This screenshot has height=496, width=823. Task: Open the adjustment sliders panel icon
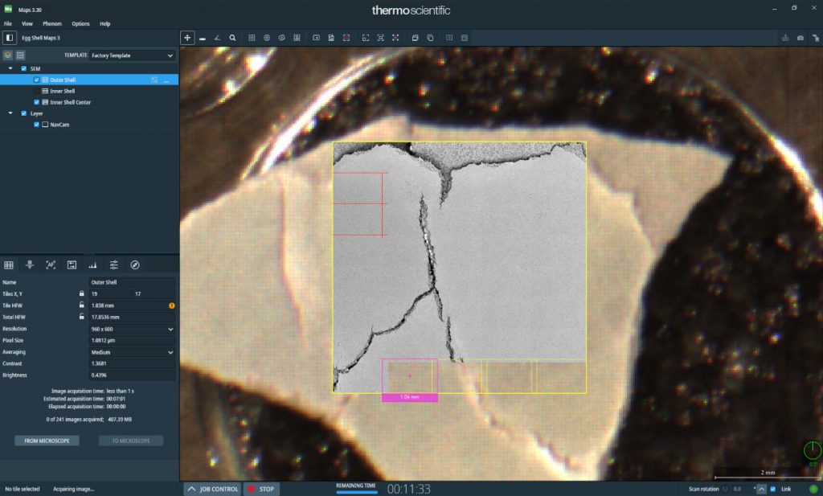click(113, 264)
